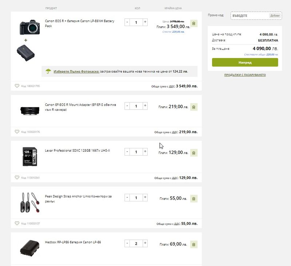Decrease Mount Adapter quantity with minus
This screenshot has width=291, height=266.
tap(127, 106)
